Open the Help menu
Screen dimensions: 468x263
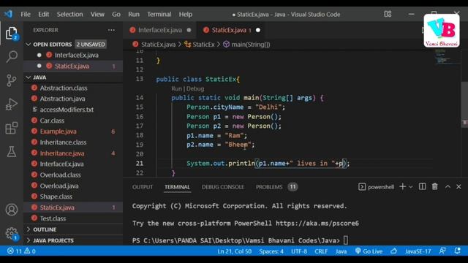(x=185, y=14)
